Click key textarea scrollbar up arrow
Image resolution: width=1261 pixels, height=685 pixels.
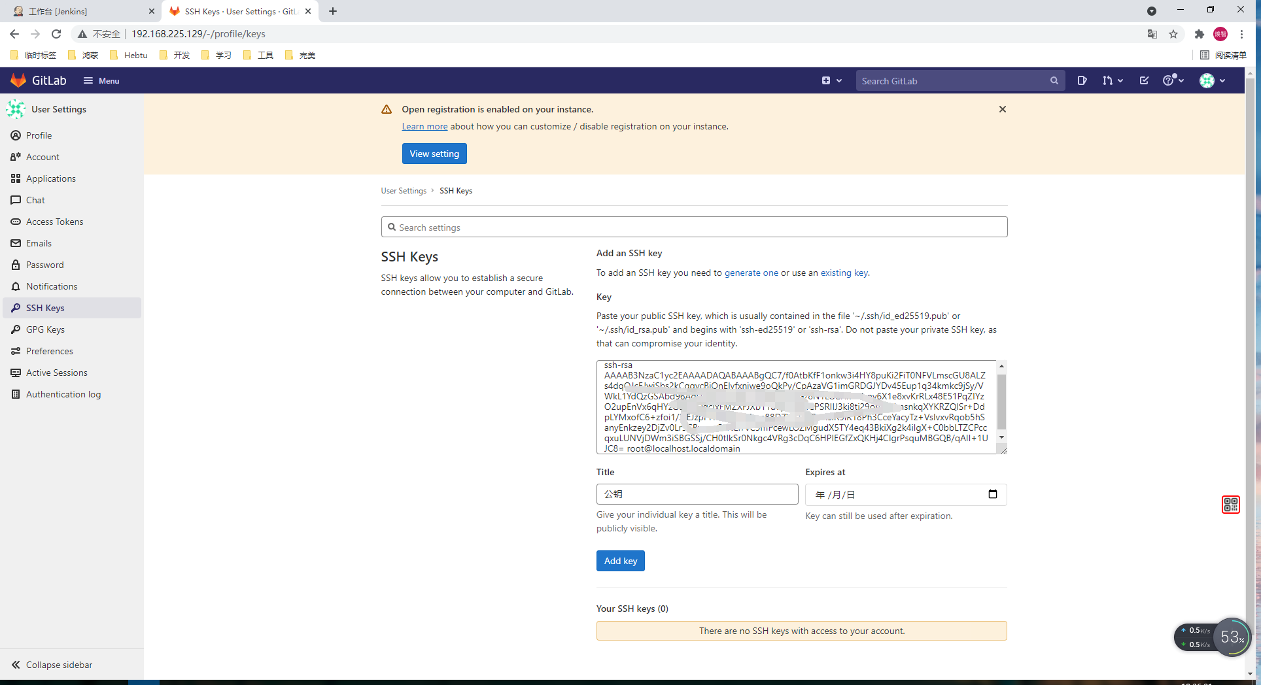tap(1001, 366)
